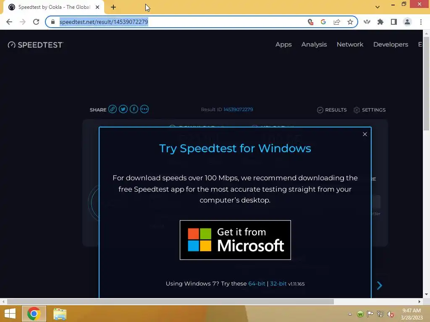Open the blocked-content icon in address bar
This screenshot has width=430, height=322.
[x=310, y=22]
